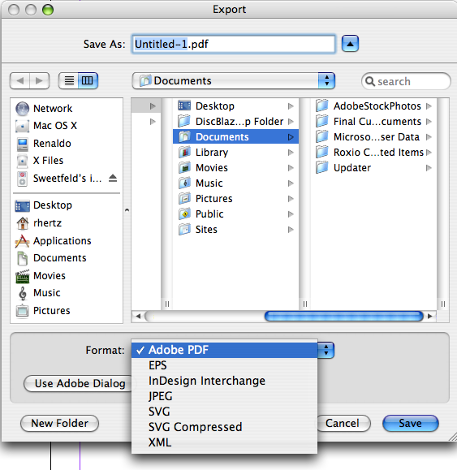Screen dimensions: 457x470
Task: Click the Format pop-up arrows
Action: (326, 350)
